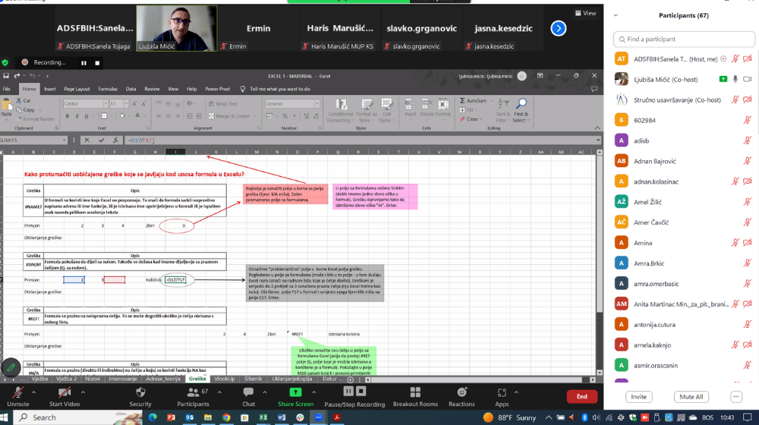Collapse the Participants panel chevron
The image size is (759, 425).
[616, 15]
